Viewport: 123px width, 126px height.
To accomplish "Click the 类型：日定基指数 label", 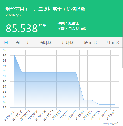I will point(72,29).
